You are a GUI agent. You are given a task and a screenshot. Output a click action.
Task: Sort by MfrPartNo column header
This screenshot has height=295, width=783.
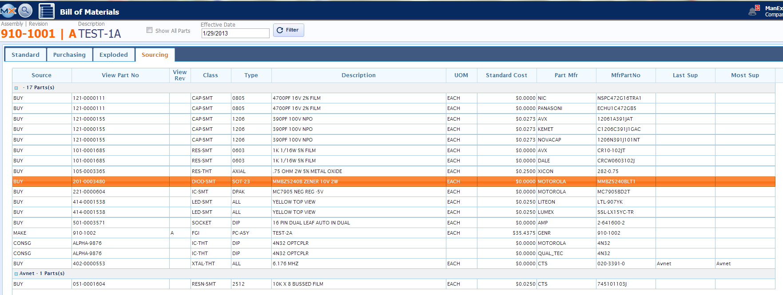(x=626, y=75)
